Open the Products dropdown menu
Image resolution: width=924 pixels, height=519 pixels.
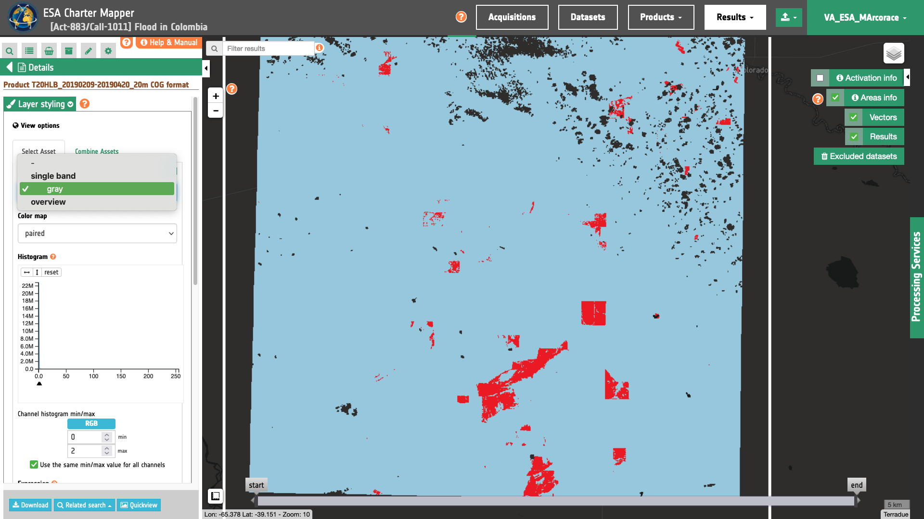point(661,17)
